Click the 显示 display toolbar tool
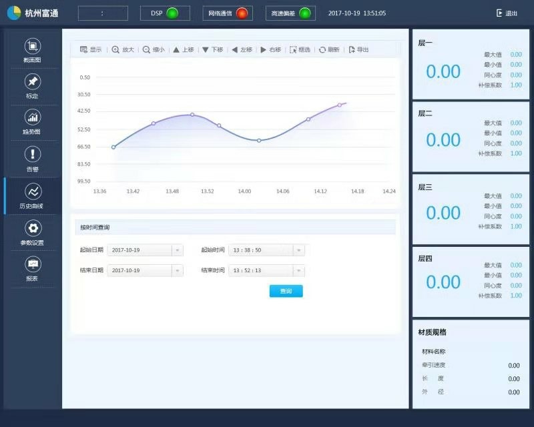The width and height of the screenshot is (534, 427). [91, 50]
